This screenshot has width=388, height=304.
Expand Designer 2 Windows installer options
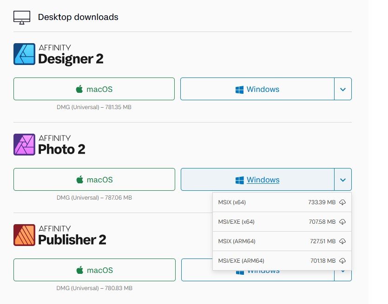coord(343,89)
